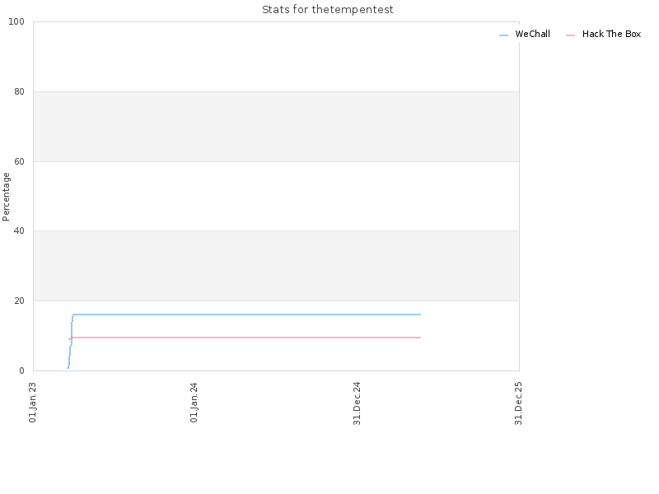Screen dimensions: 659x494
Task: Click the pink Hack The Box legend marker
Action: [x=570, y=35]
